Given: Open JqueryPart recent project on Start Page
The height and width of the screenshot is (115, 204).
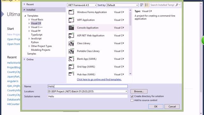Looking at the screenshot, I should pyautogui.click(x=14, y=77).
